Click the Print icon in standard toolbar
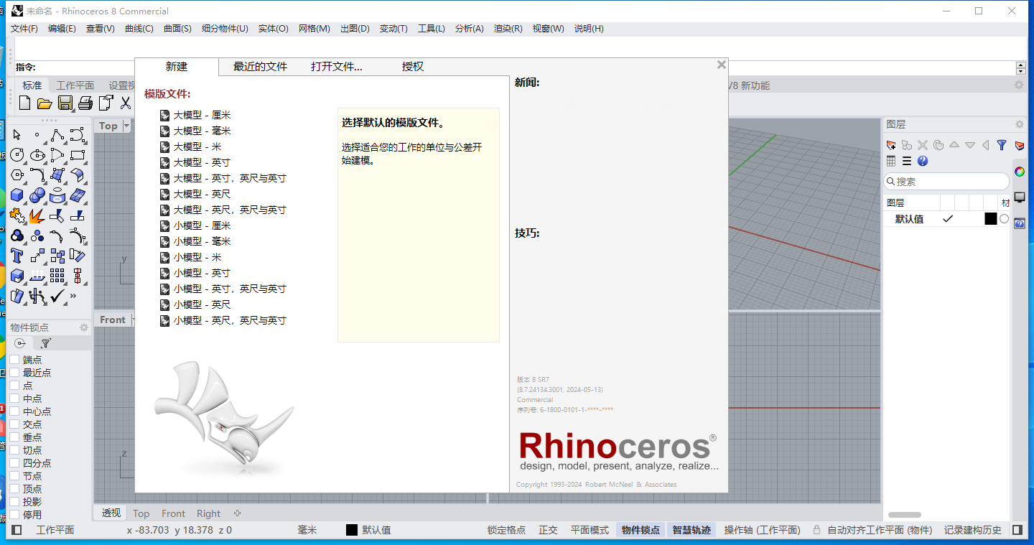 [85, 103]
